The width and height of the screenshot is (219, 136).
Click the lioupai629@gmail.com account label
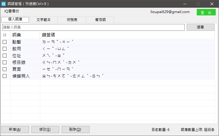[x=170, y=12]
